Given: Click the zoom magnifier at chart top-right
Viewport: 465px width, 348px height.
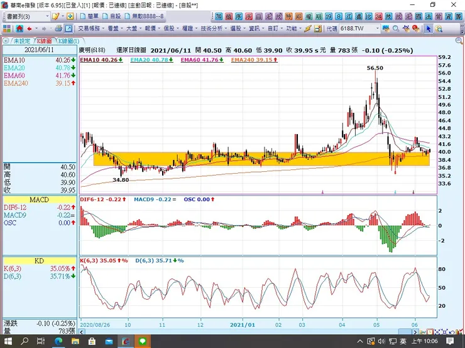Looking at the screenshot, I should 459,41.
